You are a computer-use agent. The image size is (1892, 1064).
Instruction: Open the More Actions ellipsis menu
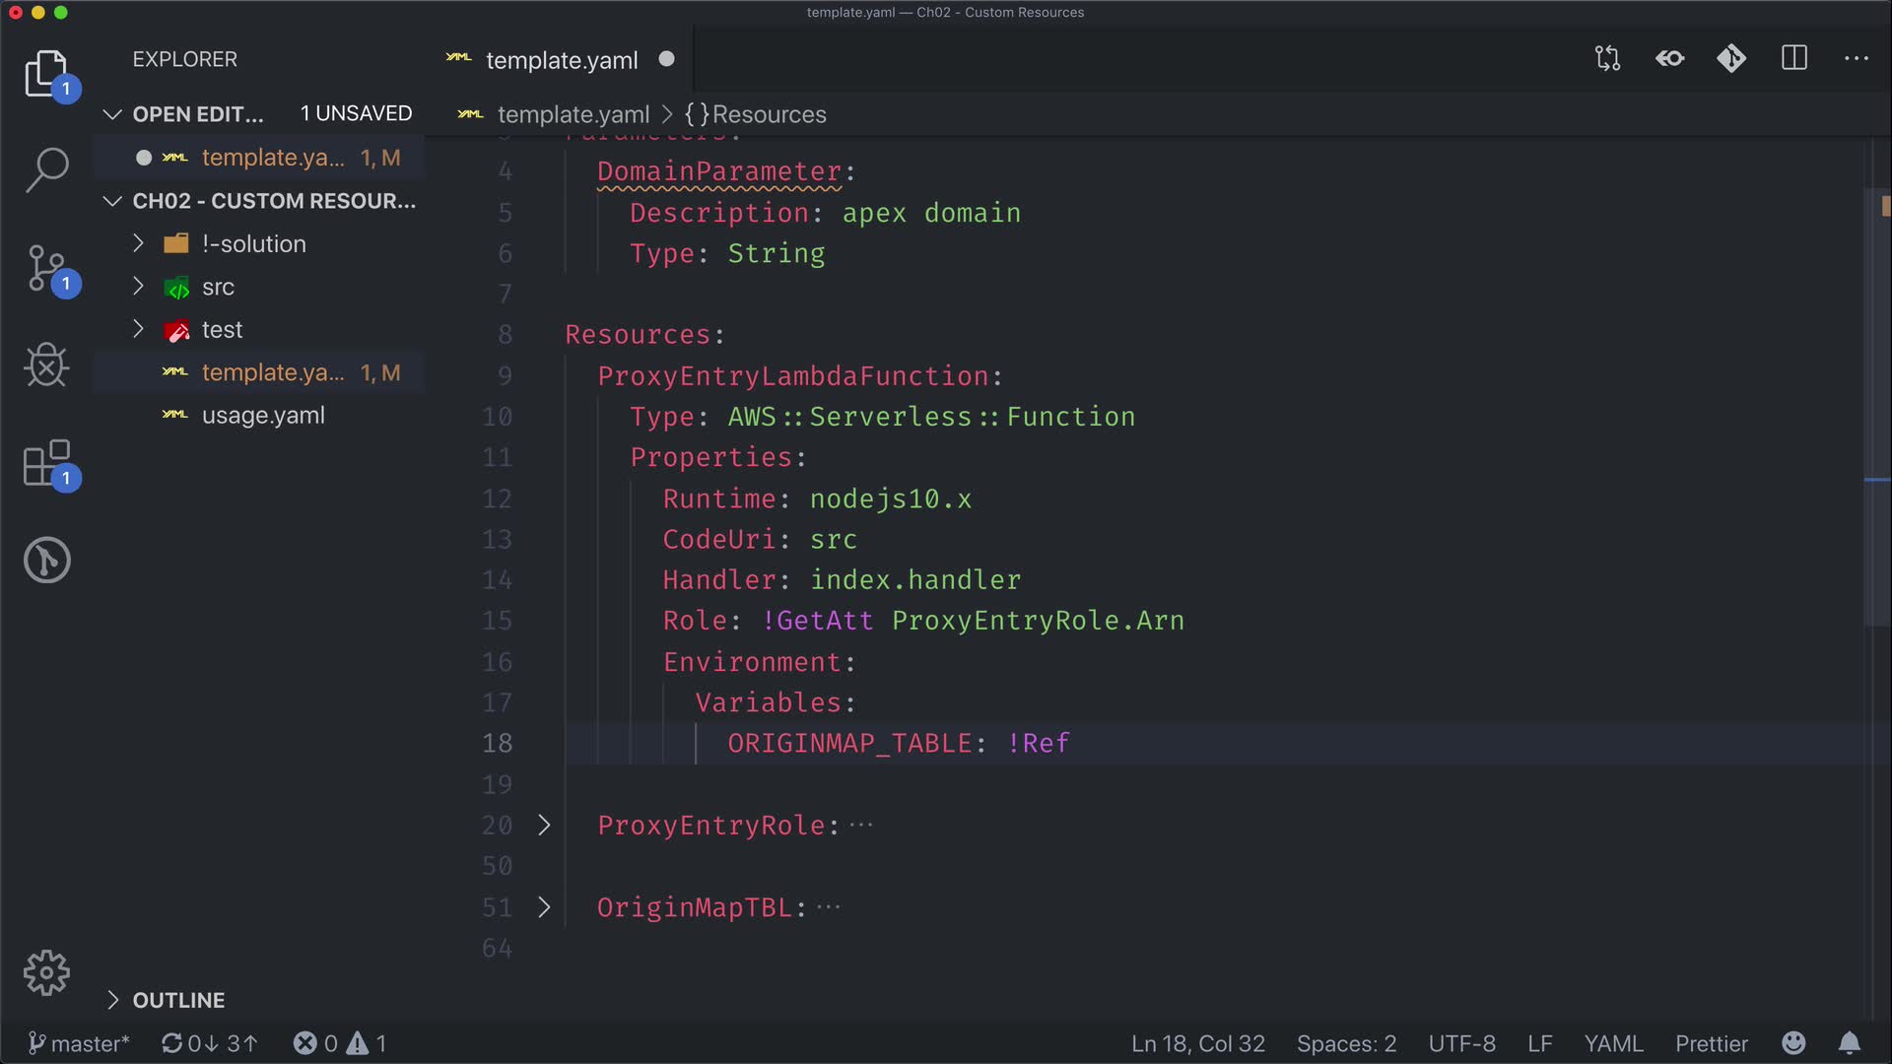coord(1857,59)
